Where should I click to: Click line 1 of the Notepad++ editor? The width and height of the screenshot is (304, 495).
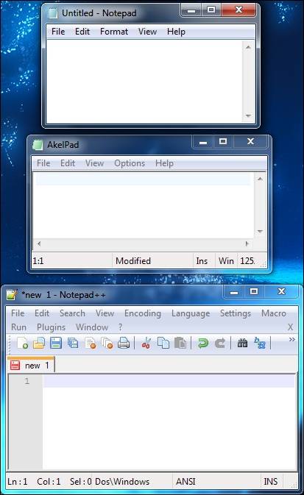tap(169, 381)
